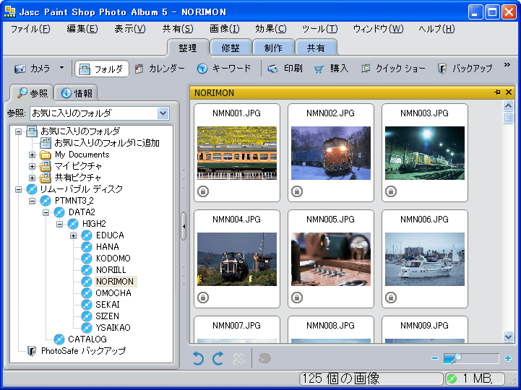Toggle lock icon under NMN004.JPG

(x=203, y=298)
